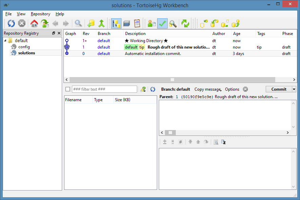
Task: Click the commit message horizontal scrollbar thumb
Action: (170, 133)
